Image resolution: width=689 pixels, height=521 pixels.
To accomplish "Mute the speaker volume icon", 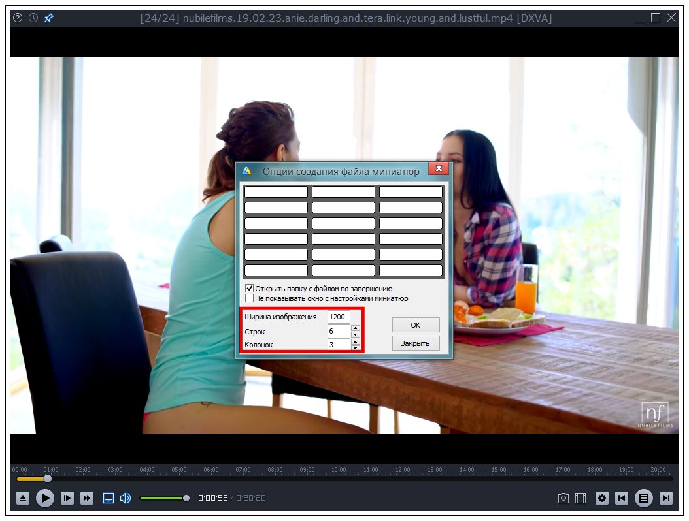I will click(x=126, y=498).
